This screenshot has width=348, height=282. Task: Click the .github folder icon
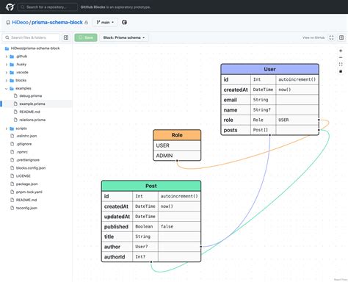[x=12, y=57]
